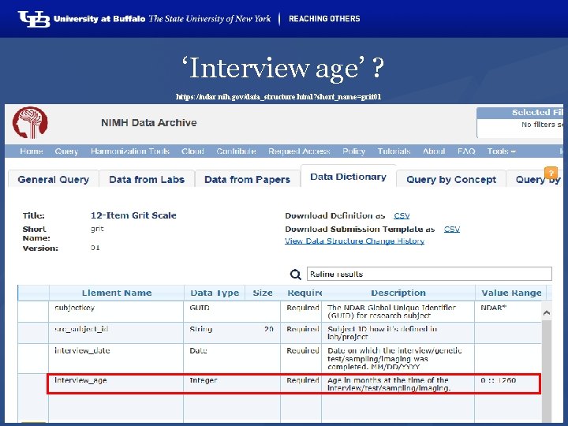Click the orange question mark help icon
Screen dimensions: 568x426
(x=551, y=173)
